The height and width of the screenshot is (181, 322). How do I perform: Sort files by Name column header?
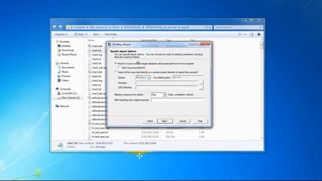click(91, 40)
